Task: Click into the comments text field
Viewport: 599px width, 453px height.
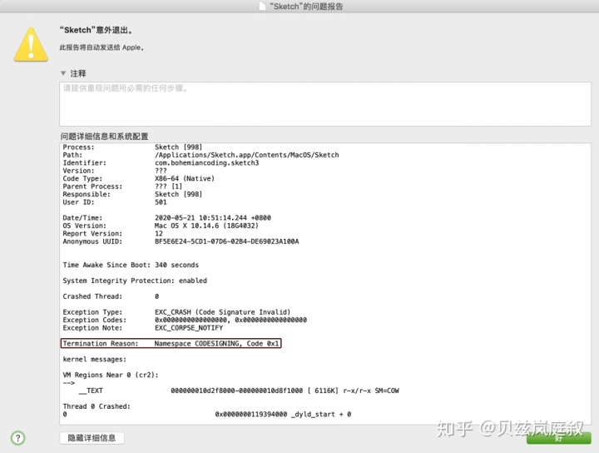Action: 325,103
